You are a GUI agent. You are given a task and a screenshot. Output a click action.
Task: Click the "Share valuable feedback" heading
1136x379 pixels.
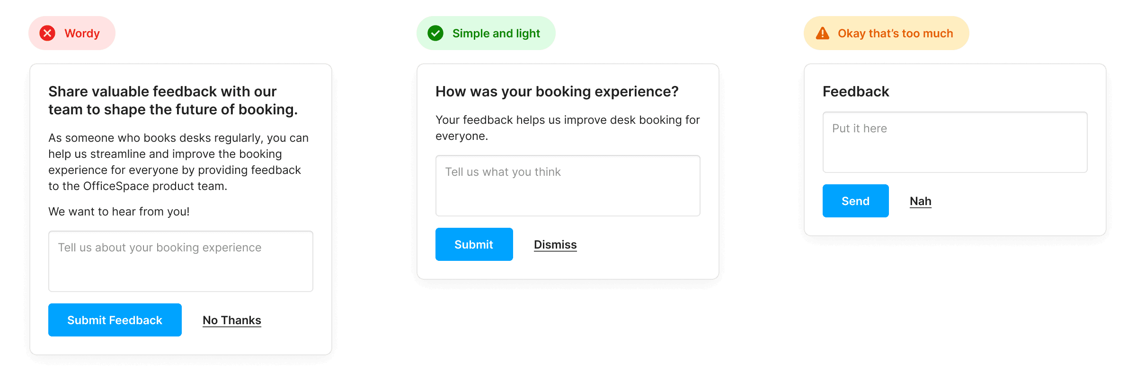click(173, 101)
